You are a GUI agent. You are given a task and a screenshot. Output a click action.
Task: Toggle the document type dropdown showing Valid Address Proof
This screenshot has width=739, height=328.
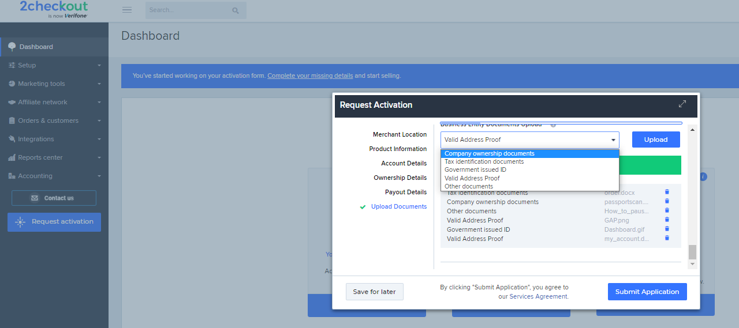529,140
